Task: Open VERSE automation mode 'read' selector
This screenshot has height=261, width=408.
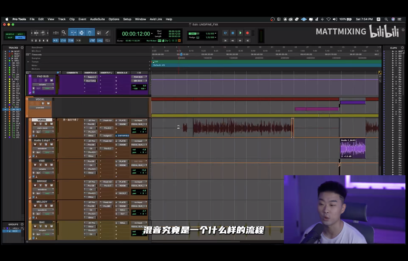Action: click(x=48, y=132)
